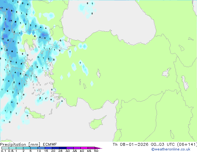Click the 40–45 mm magenta legend swatch
Image resolution: width=197 pixels, height=152 pixels.
[x=84, y=148]
